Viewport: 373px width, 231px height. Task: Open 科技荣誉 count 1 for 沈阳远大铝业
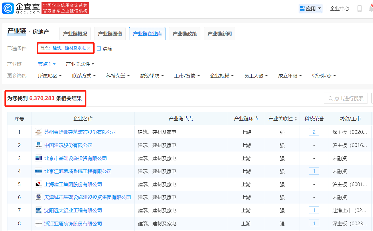tap(314, 210)
